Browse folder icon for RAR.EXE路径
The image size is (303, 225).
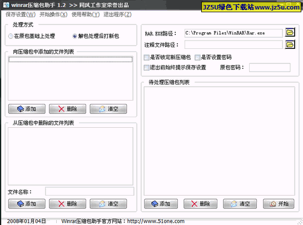(290, 32)
